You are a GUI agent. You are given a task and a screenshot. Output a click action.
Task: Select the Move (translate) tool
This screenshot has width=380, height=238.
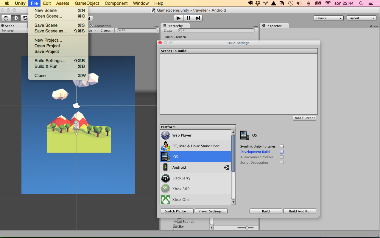coord(15,18)
